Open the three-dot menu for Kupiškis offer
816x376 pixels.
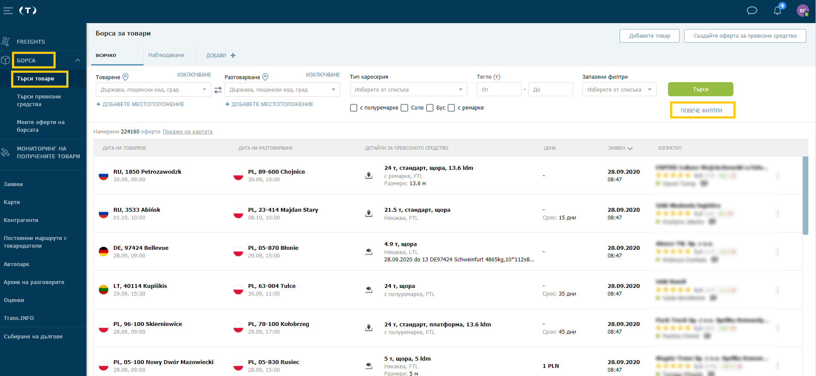778,290
